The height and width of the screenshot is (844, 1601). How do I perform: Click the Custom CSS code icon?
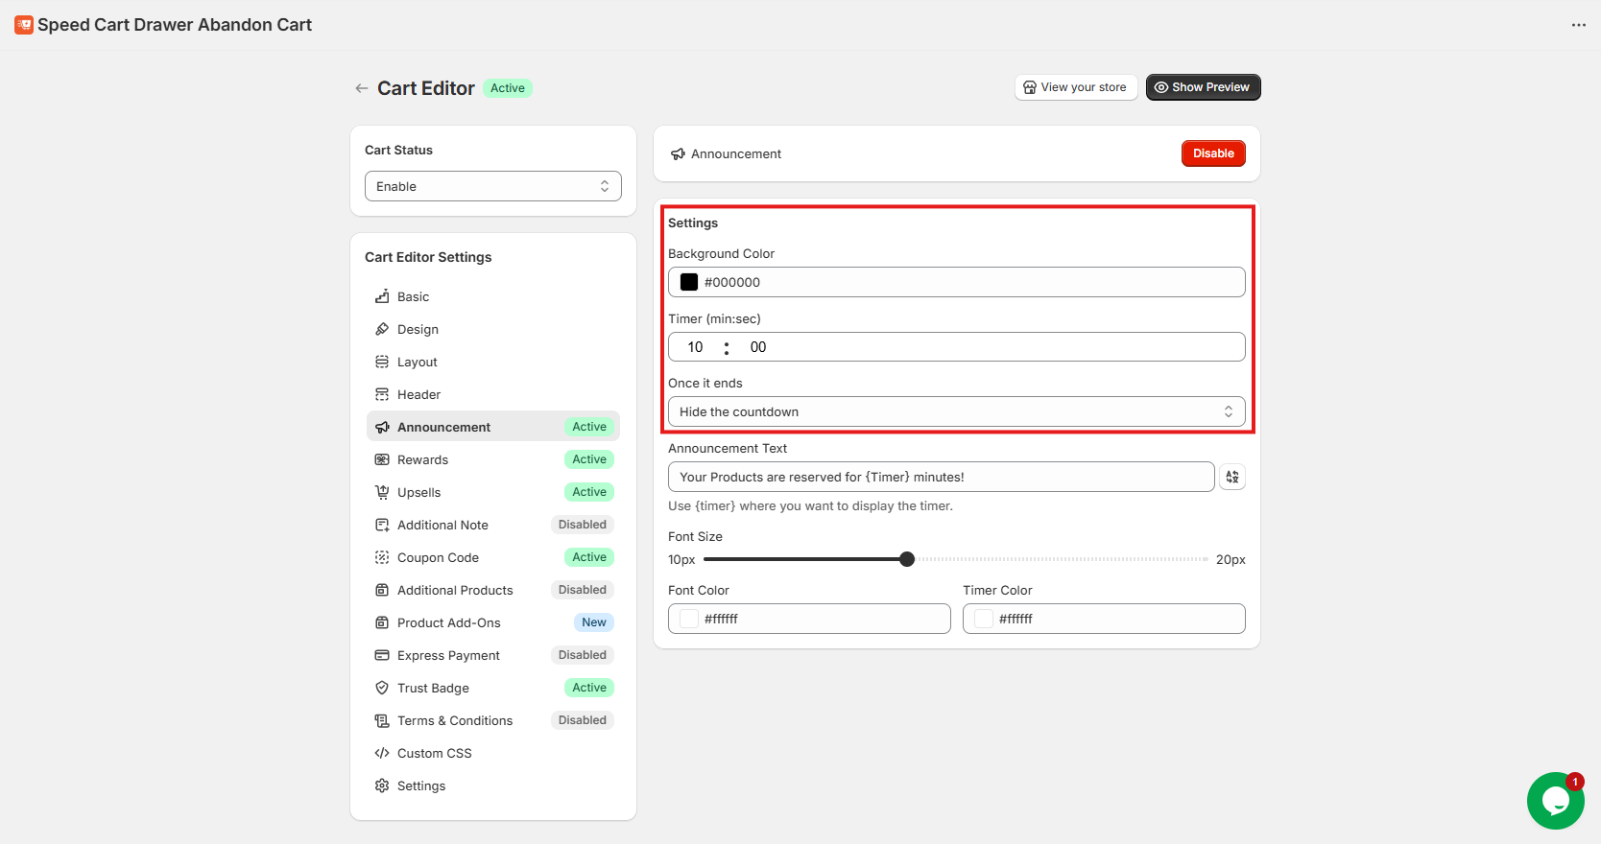pos(382,753)
